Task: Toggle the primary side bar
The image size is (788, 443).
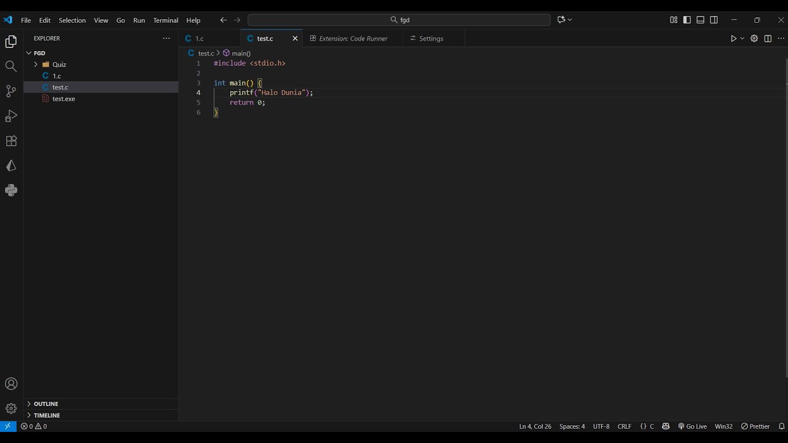Action: [x=687, y=20]
